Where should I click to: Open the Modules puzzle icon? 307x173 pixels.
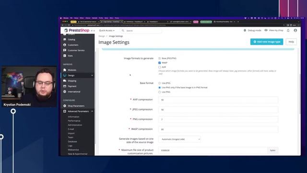[x=65, y=70]
